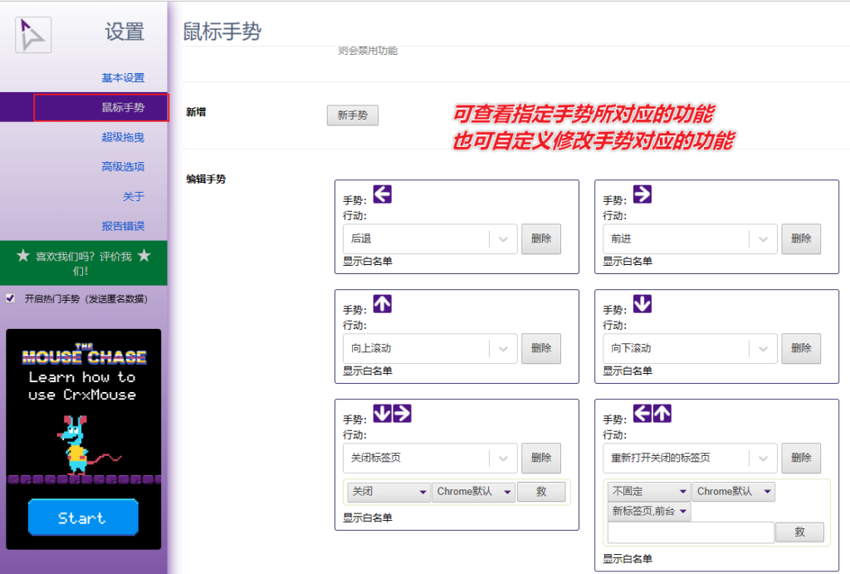Open the 行动 dropdown showing 后退
This screenshot has width=850, height=574.
tap(430, 239)
